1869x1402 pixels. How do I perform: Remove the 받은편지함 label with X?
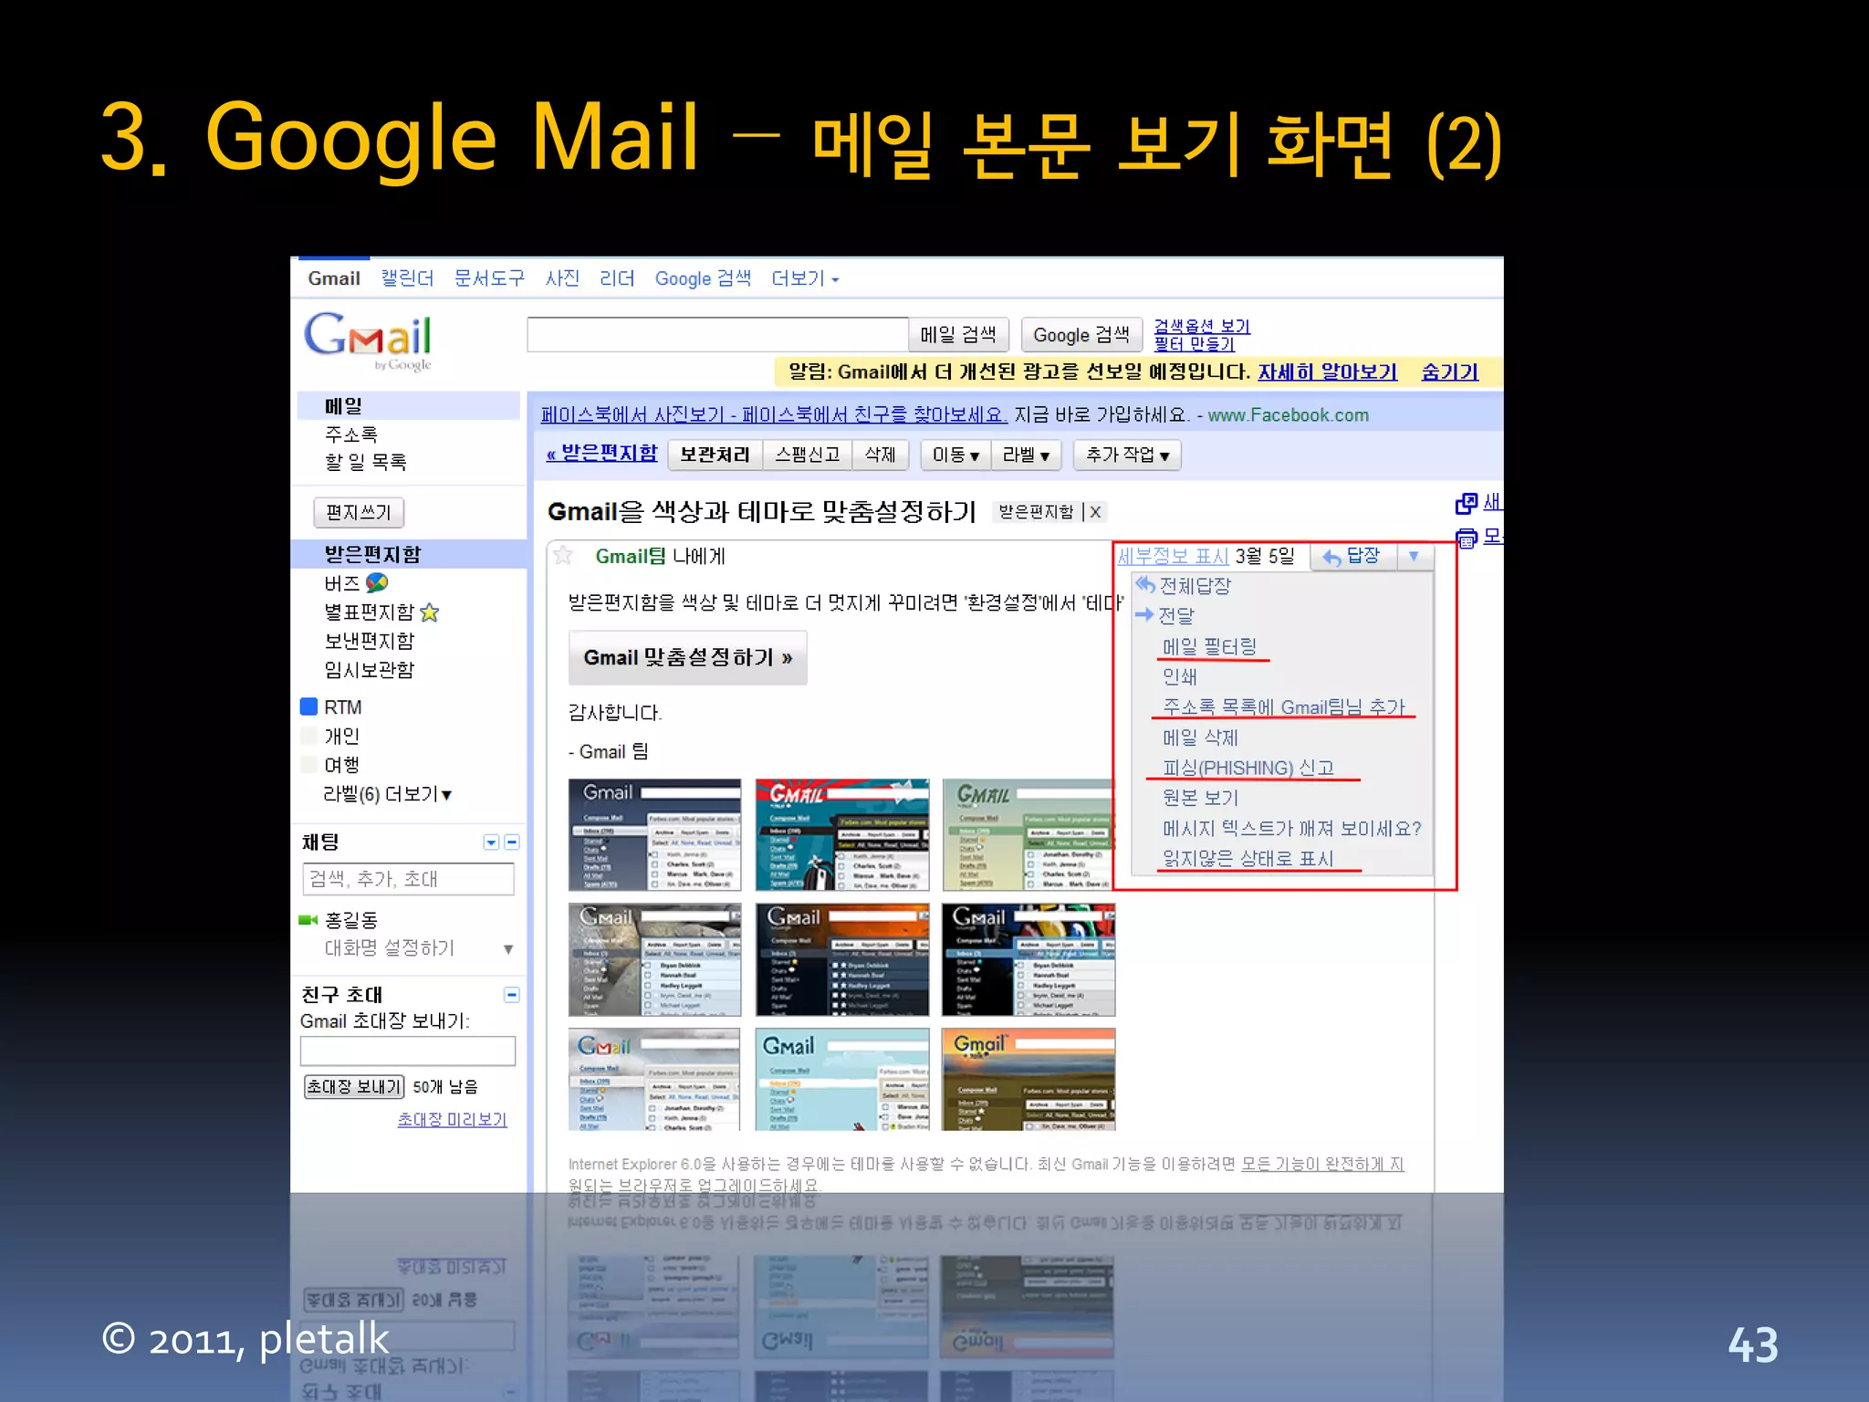click(x=1095, y=512)
